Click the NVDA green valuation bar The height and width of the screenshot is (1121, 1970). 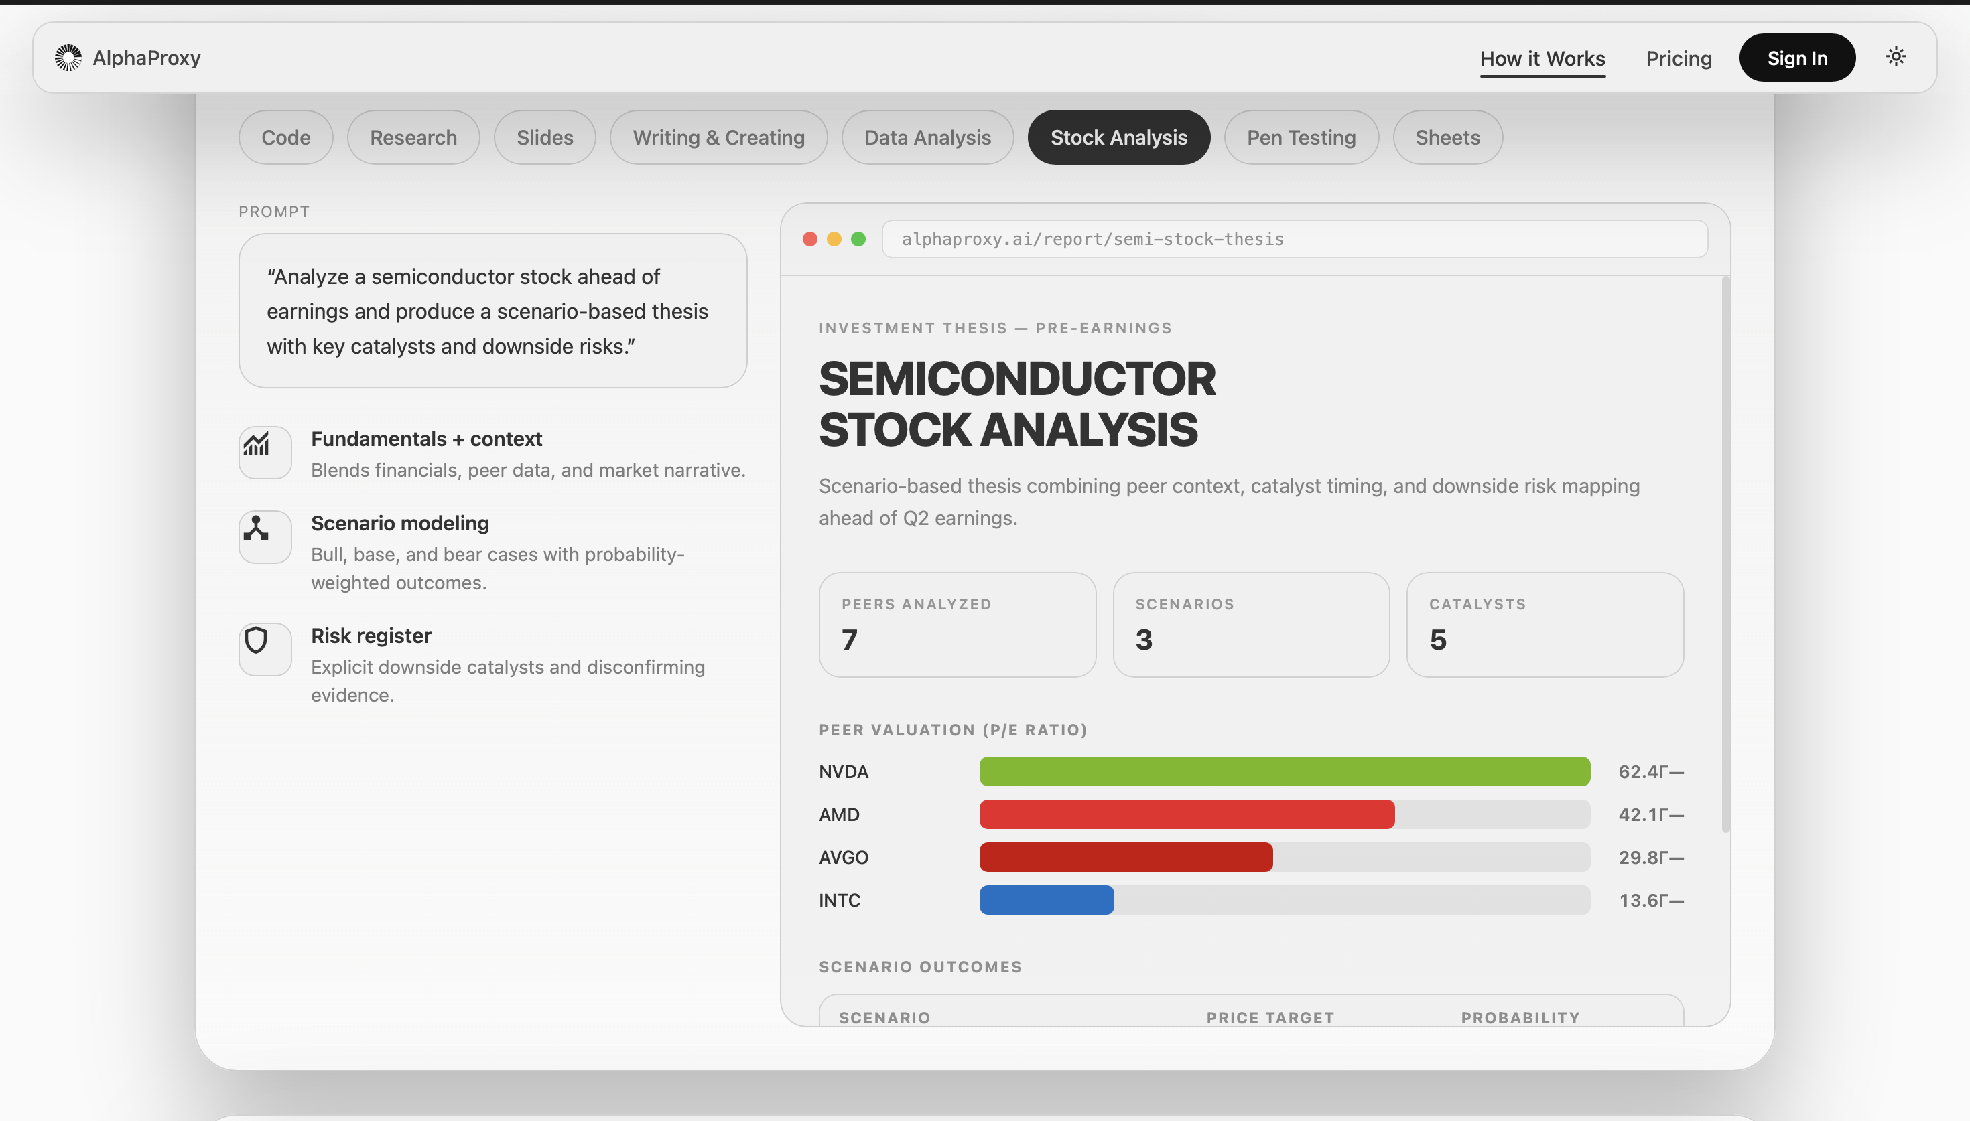[x=1285, y=771]
